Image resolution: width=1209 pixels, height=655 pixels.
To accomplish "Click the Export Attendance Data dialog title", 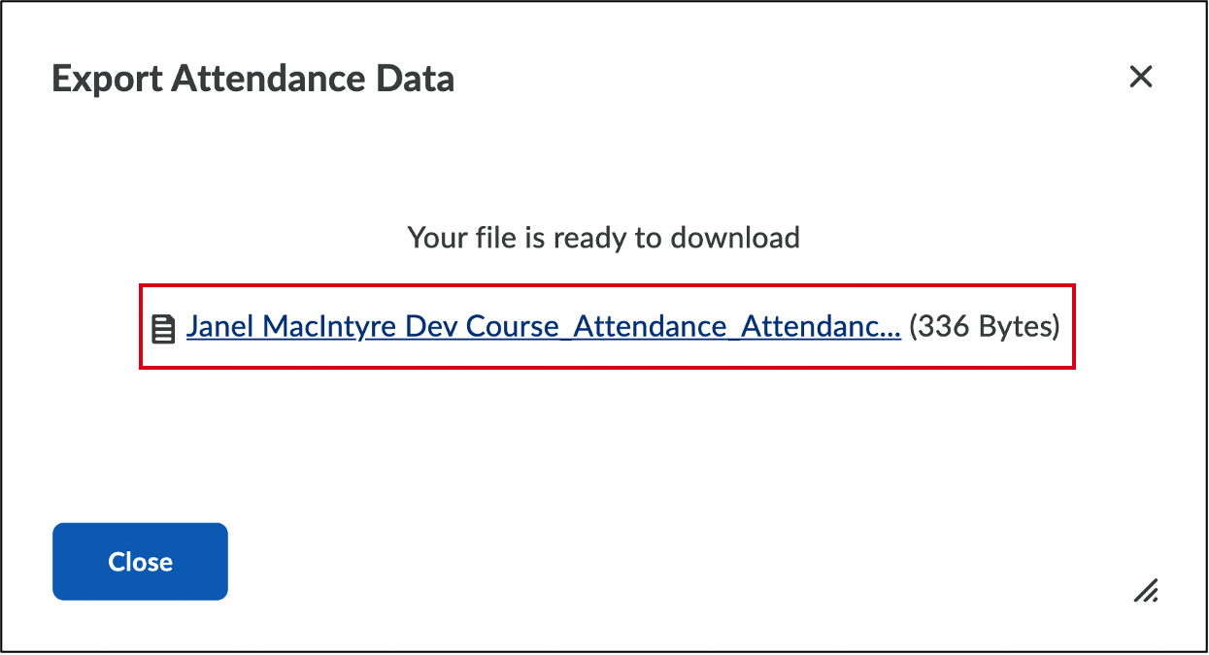I will [252, 79].
